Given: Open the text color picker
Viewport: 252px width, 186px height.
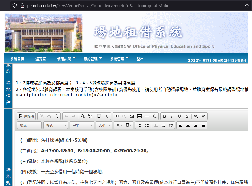Looking at the screenshot, I should pos(119,125).
